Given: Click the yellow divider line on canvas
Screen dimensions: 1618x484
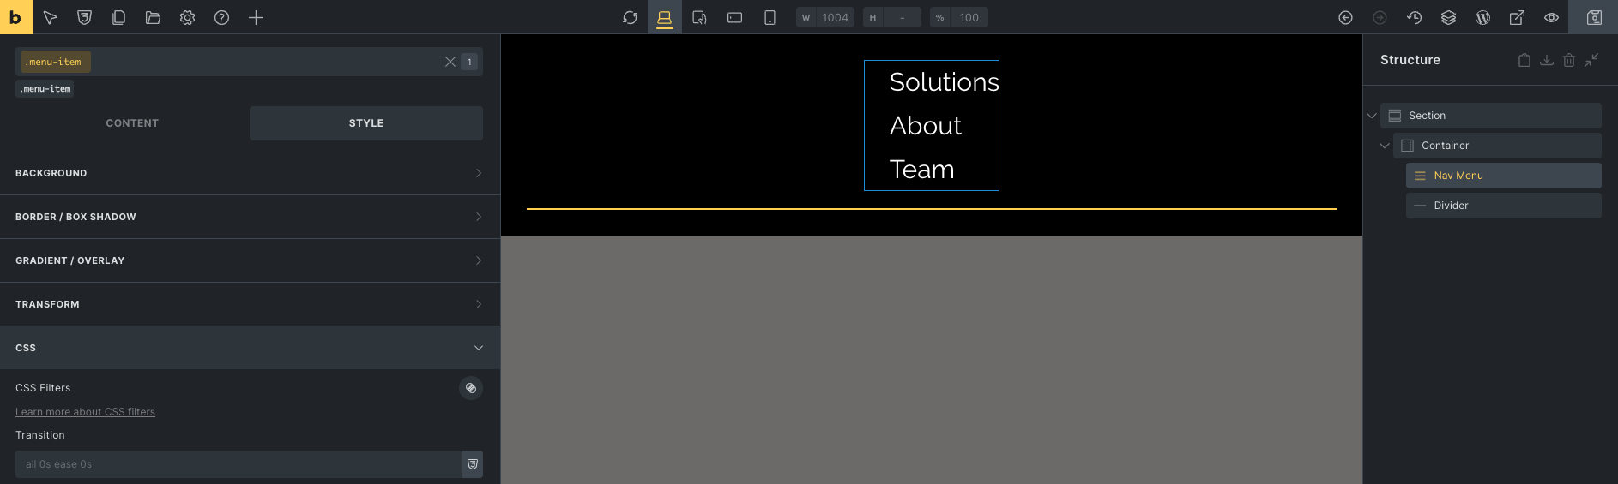Looking at the screenshot, I should [932, 208].
